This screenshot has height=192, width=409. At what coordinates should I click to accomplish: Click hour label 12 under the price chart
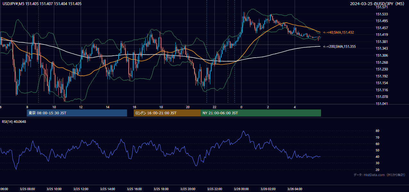pos(81,107)
